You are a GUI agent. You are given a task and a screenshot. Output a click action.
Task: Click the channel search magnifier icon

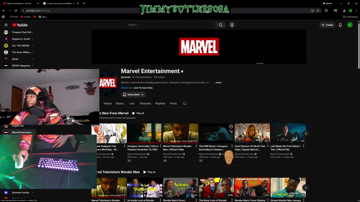click(184, 104)
